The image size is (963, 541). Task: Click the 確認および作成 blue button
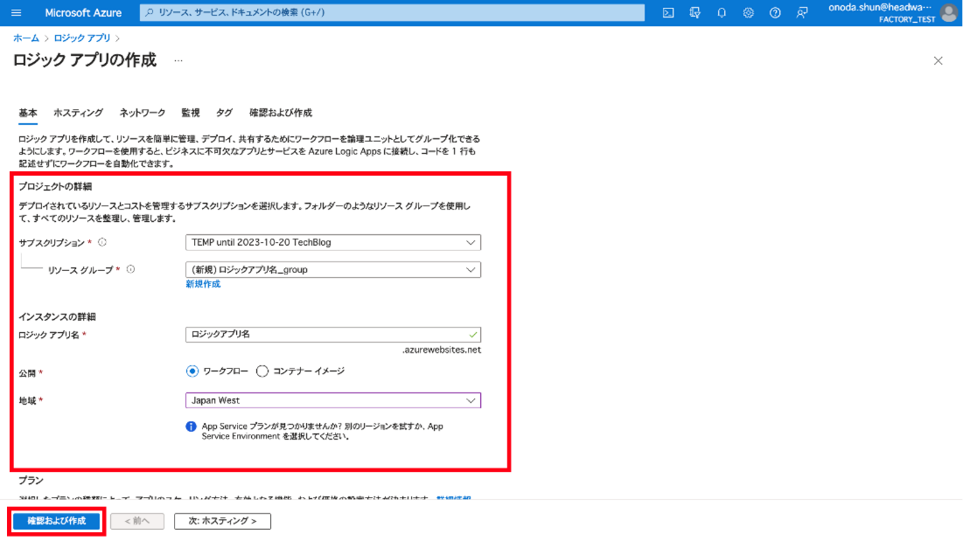pos(57,521)
